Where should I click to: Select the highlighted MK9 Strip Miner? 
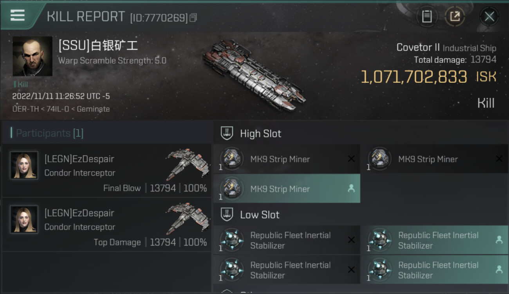tap(286, 189)
